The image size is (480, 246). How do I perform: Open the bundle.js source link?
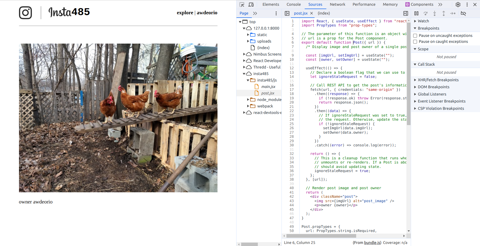(x=372, y=243)
